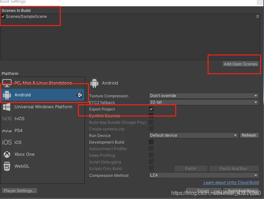The height and width of the screenshot is (199, 264).
Task: Click the tvOS platform icon
Action: point(7,119)
